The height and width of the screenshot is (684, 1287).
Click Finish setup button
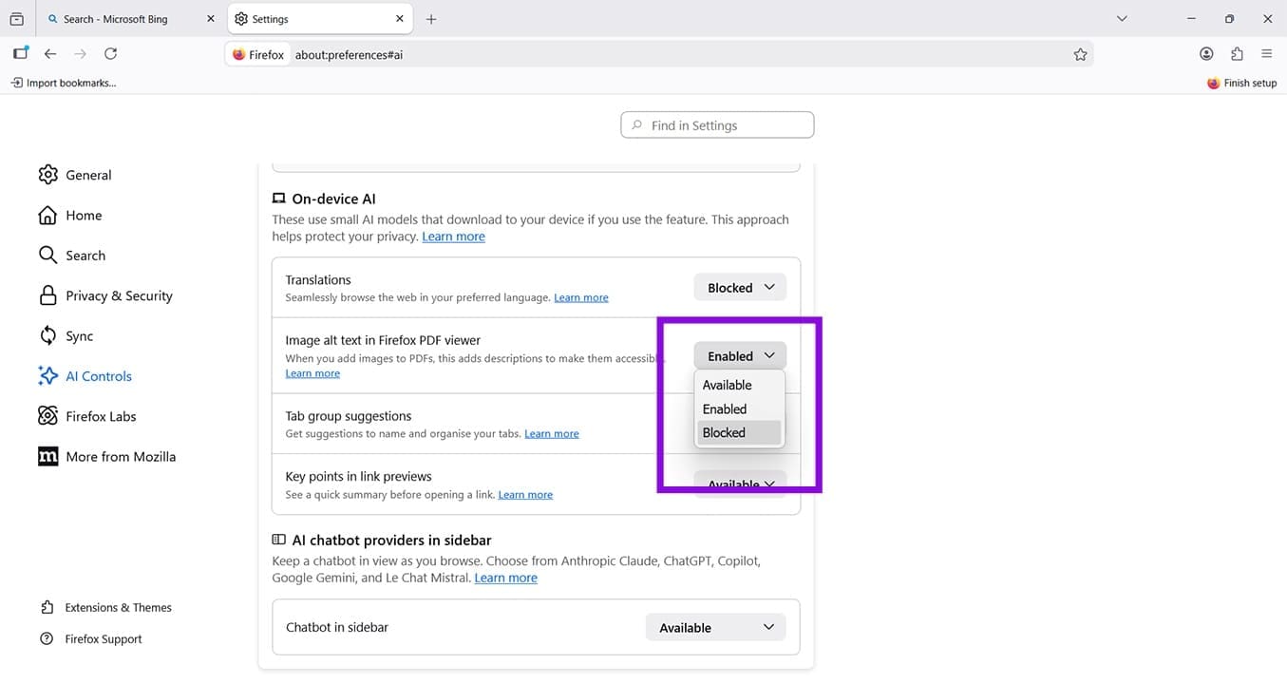(1241, 84)
